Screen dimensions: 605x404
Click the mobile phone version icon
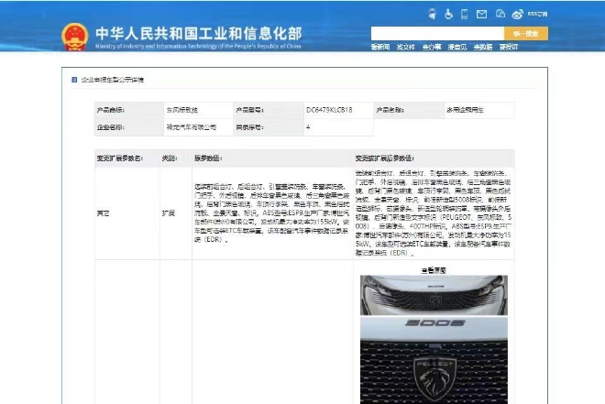(465, 15)
